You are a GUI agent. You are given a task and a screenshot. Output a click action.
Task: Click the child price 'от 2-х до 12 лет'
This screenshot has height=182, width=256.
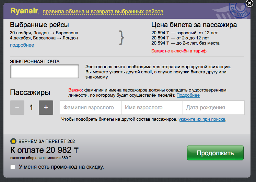180,38
